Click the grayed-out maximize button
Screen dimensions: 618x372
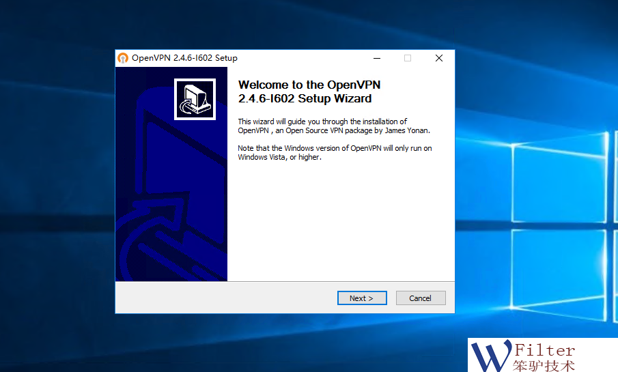(x=408, y=58)
